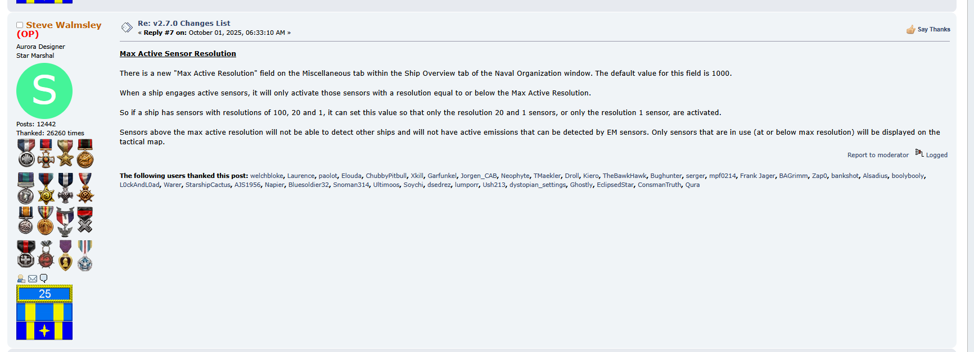
Task: Open thanked user ChubbyPitbull's profile
Action: point(386,176)
